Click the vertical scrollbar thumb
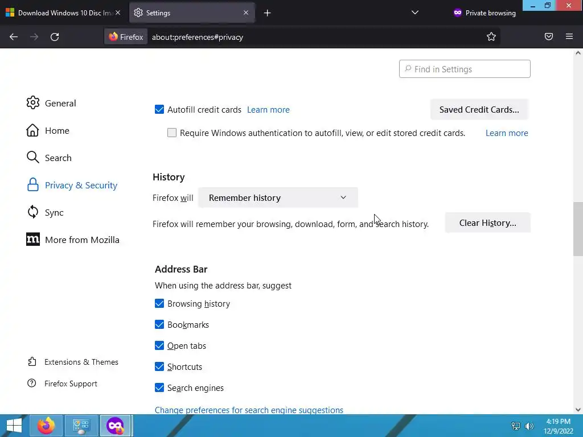Image resolution: width=583 pixels, height=437 pixels. (x=578, y=229)
